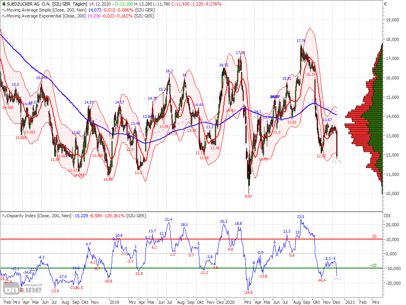Click the 9,97 price low annotation

248,196
